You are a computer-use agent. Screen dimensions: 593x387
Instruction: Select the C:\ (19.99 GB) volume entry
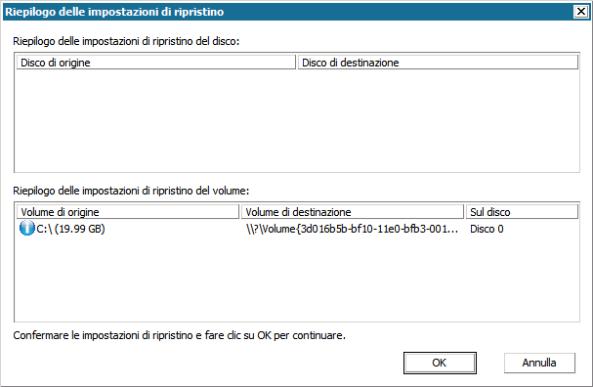[x=70, y=229]
